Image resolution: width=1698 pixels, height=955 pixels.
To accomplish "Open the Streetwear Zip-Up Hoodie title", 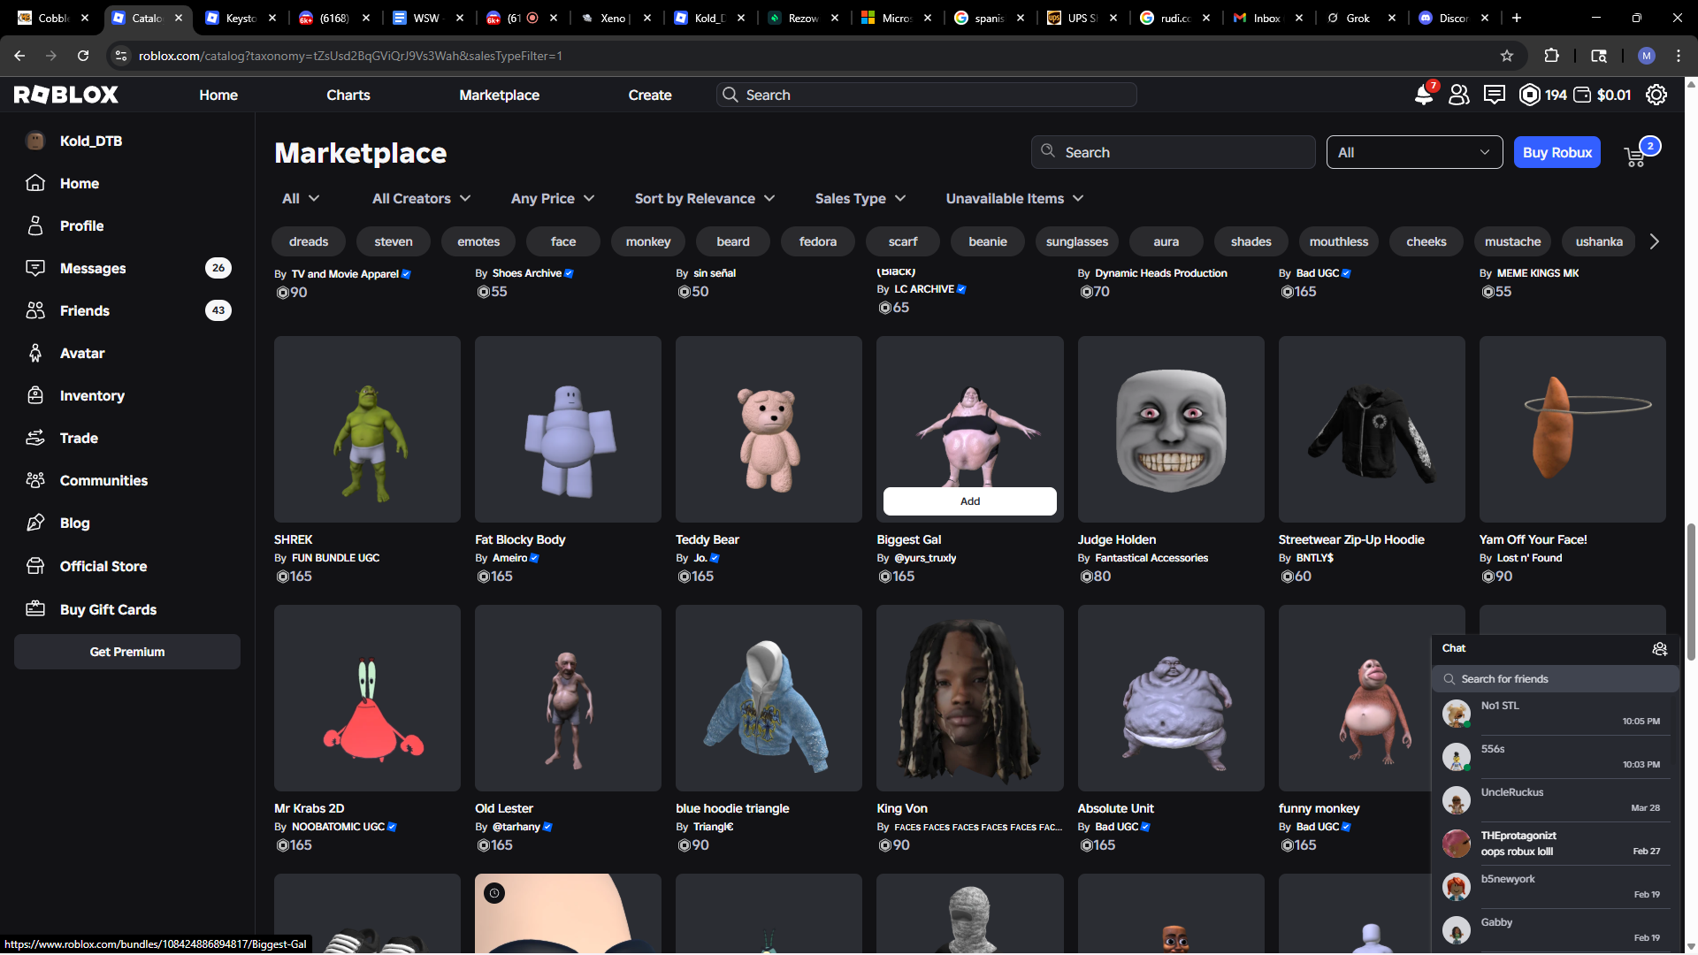I will [1351, 539].
